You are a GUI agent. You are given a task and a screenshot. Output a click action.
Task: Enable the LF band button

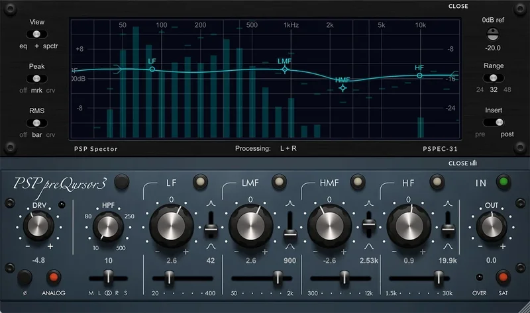click(x=200, y=182)
